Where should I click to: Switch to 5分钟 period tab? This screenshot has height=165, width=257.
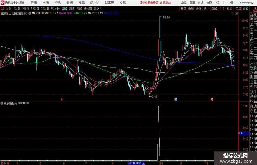pyautogui.click(x=26, y=8)
